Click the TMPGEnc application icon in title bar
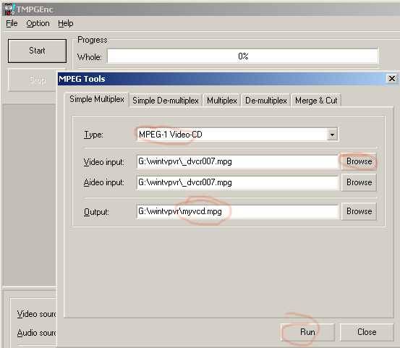Screen dimensions: 400x348 pos(9,9)
